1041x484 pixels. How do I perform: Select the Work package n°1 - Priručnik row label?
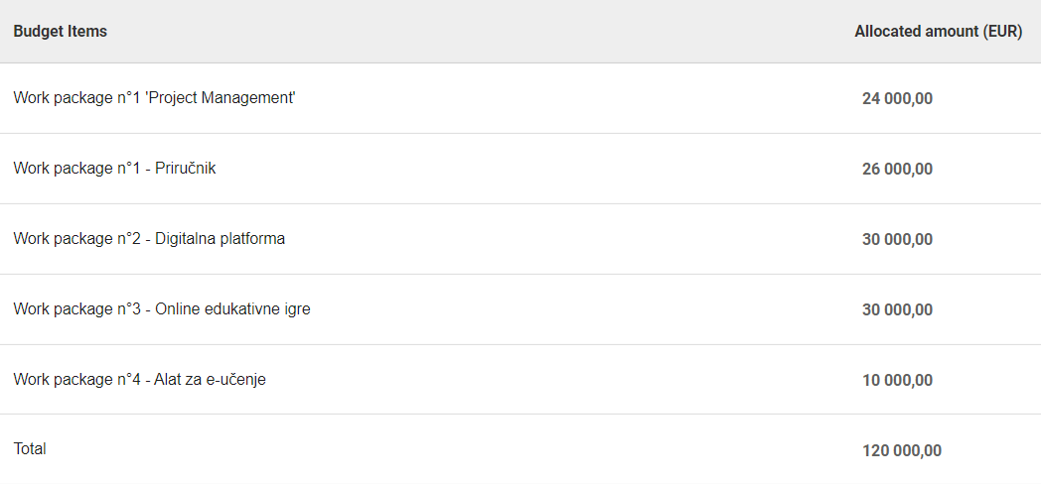[114, 169]
